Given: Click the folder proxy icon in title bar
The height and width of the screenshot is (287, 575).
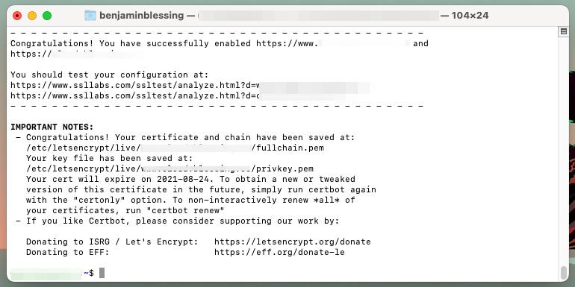Looking at the screenshot, I should point(90,16).
